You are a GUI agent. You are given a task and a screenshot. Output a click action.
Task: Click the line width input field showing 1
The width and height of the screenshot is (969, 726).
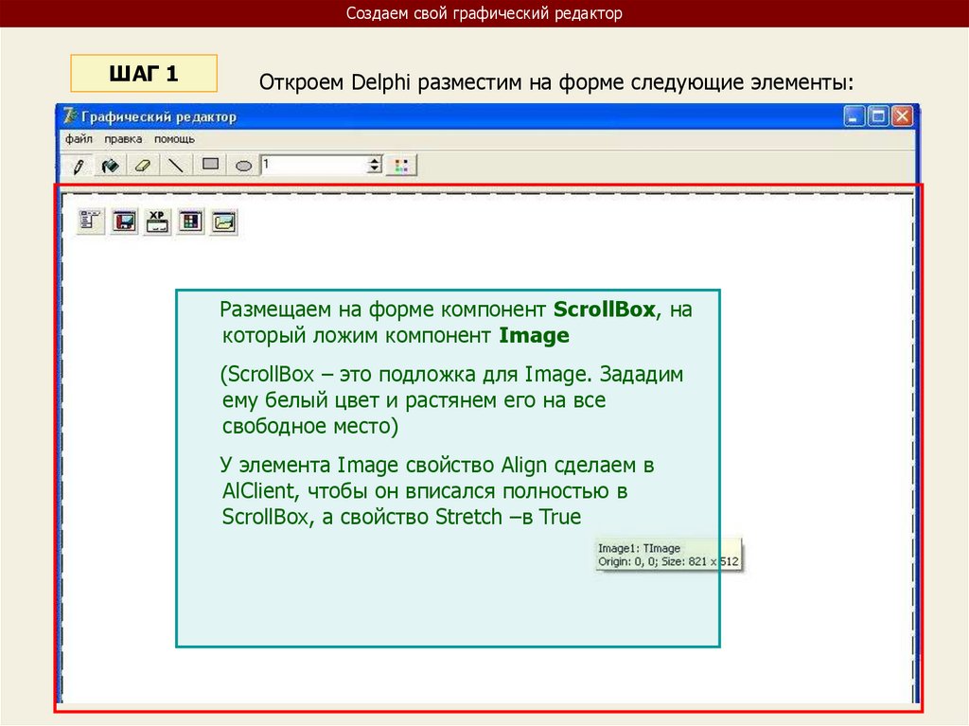pos(314,165)
